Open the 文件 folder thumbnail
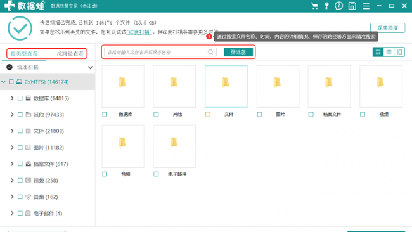The height and width of the screenshot is (232, 412). click(x=226, y=86)
